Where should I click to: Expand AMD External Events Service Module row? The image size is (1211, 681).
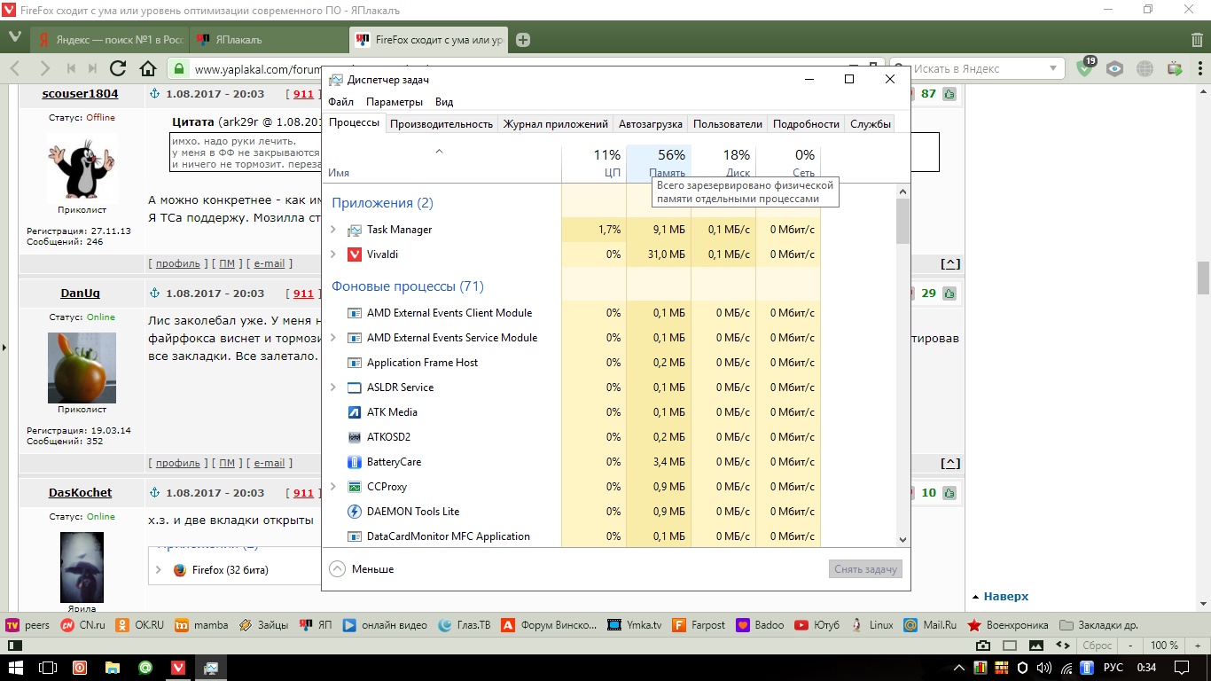[x=333, y=338]
